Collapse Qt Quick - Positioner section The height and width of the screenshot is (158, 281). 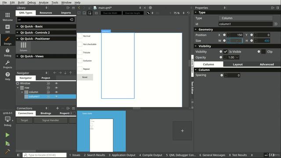pos(18,39)
